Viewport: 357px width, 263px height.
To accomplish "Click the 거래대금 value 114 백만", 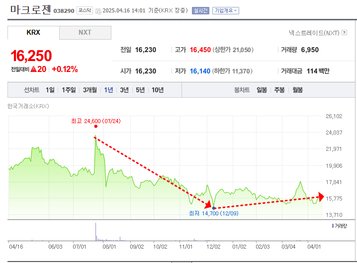I will click(318, 71).
